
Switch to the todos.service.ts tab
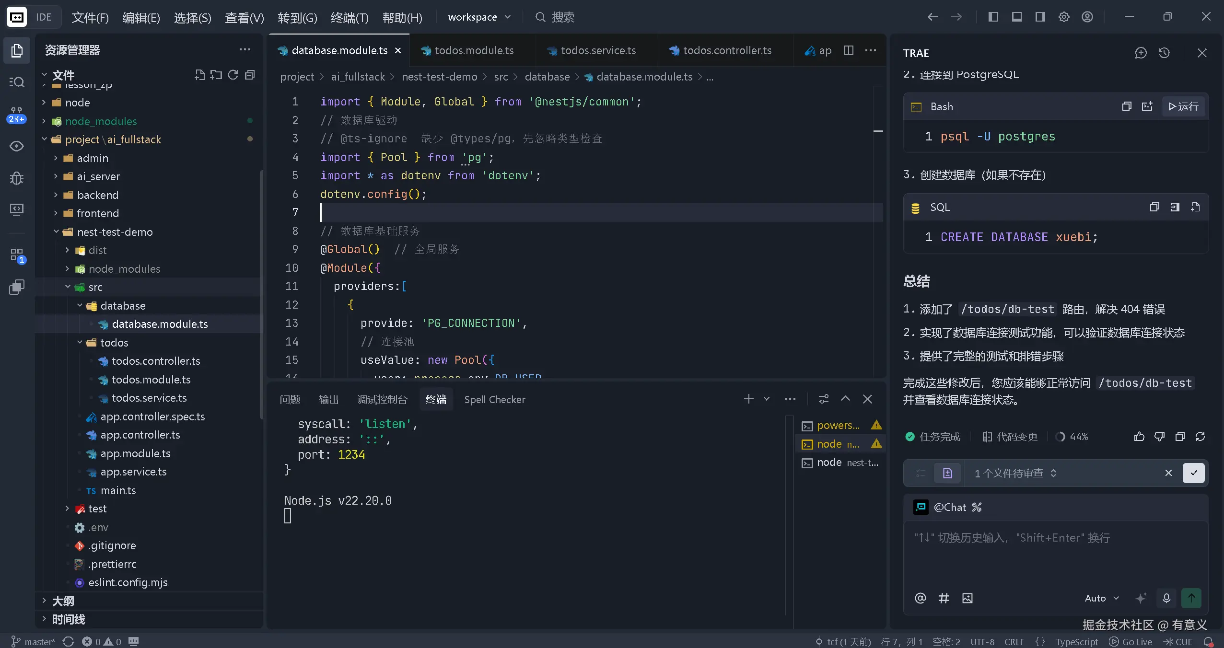tap(597, 50)
